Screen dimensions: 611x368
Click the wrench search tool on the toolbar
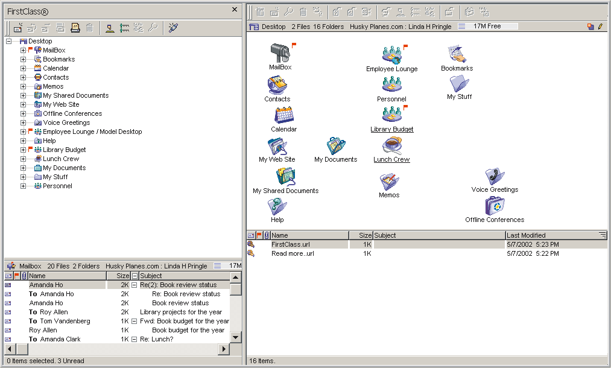154,28
